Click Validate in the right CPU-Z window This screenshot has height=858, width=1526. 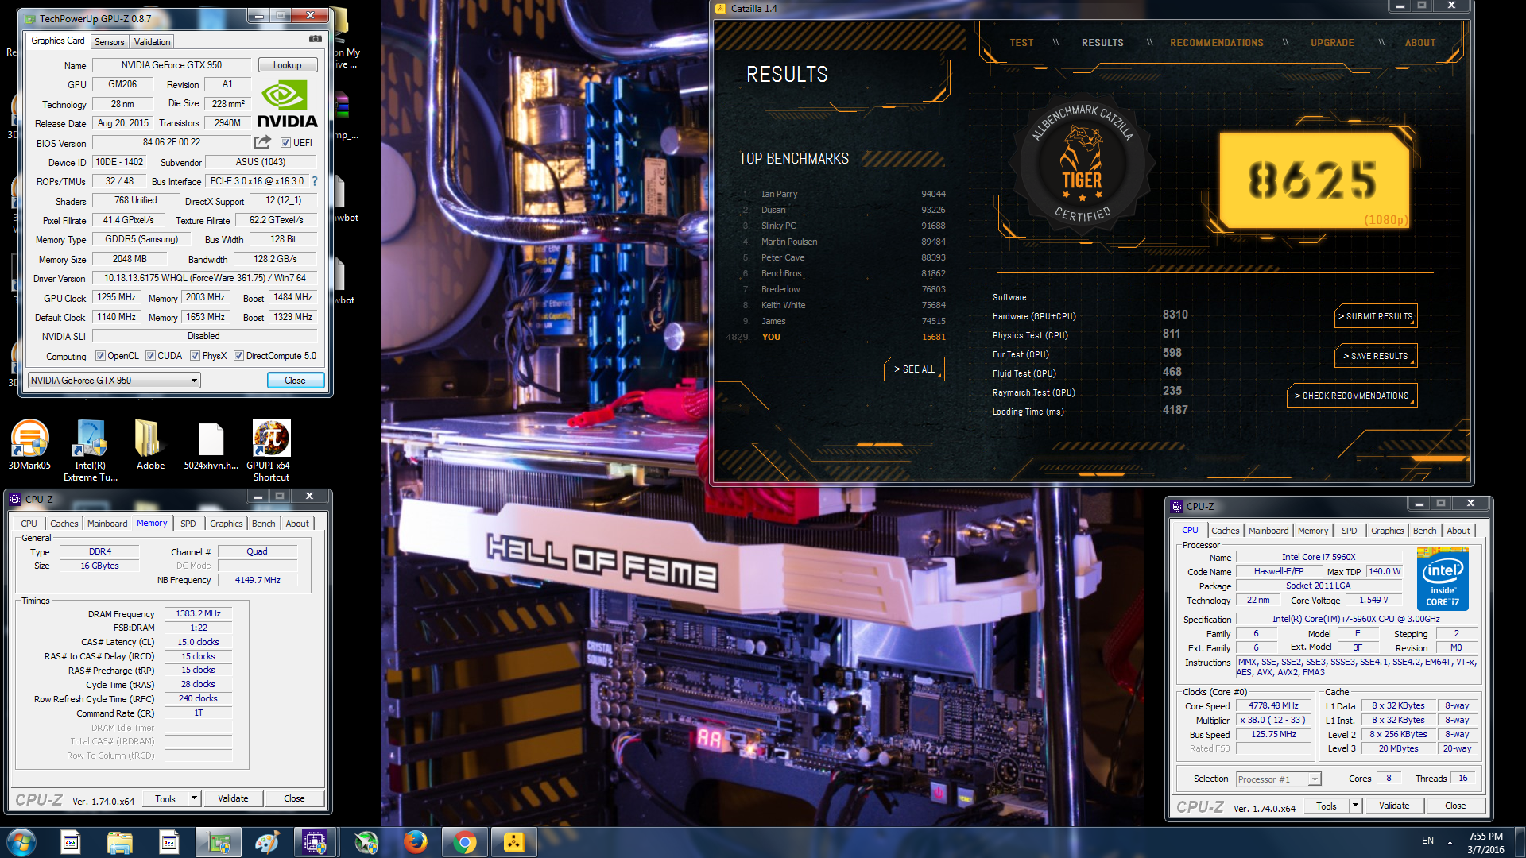[1394, 806]
